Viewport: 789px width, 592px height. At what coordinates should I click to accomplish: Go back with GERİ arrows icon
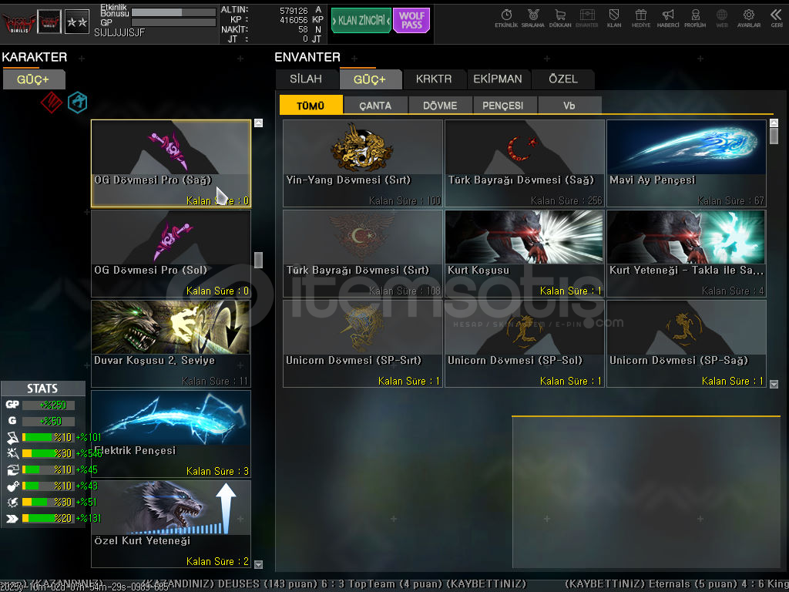pos(777,18)
